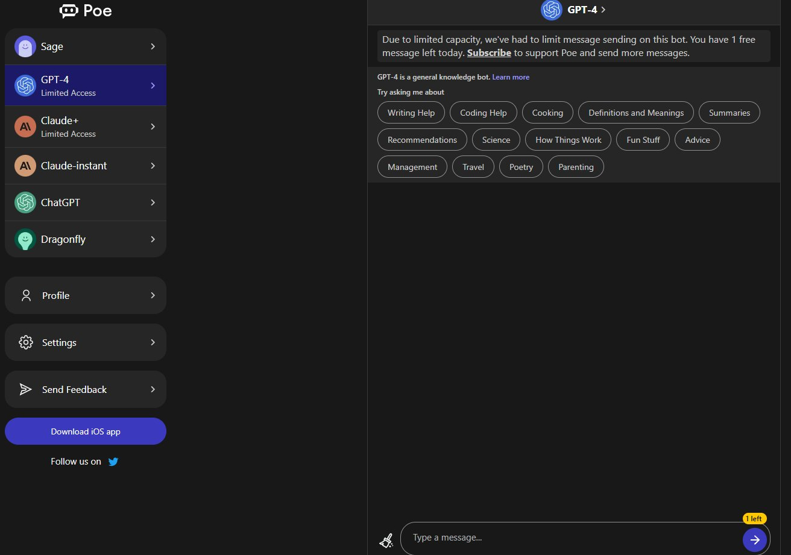
Task: Click 'Limited Access' under Claude+
Action: [x=68, y=134]
